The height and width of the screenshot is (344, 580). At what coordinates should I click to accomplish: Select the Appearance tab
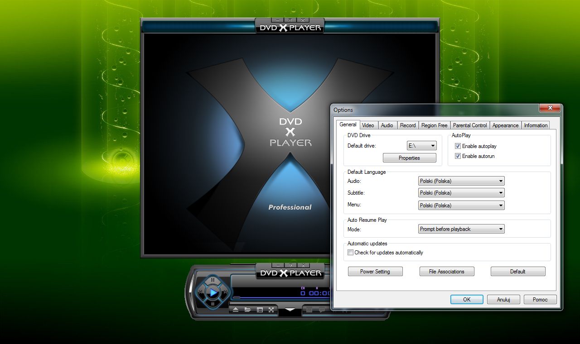point(505,125)
